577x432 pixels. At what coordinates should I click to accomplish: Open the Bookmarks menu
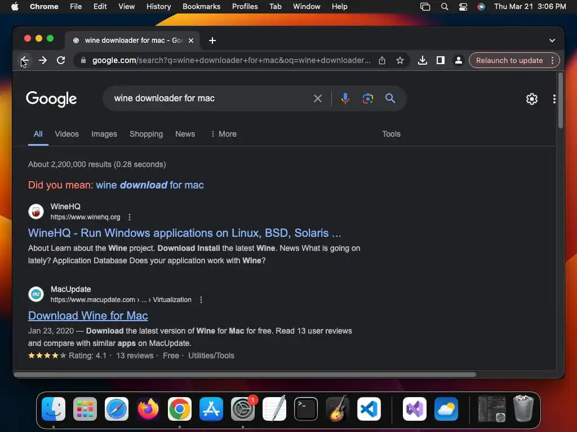[x=201, y=7]
